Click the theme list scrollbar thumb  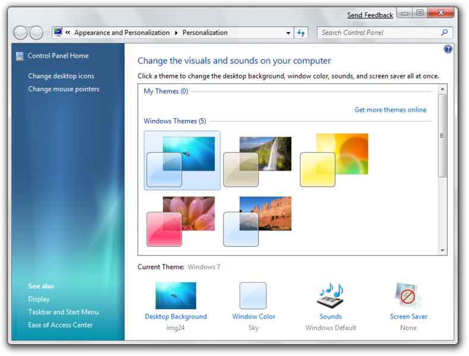coord(442,136)
